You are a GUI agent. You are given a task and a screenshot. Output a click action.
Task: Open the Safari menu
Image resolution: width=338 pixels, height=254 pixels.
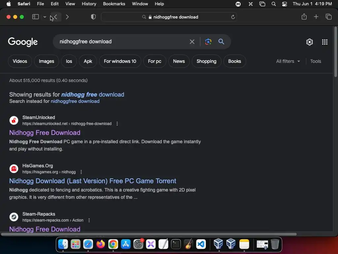click(24, 4)
